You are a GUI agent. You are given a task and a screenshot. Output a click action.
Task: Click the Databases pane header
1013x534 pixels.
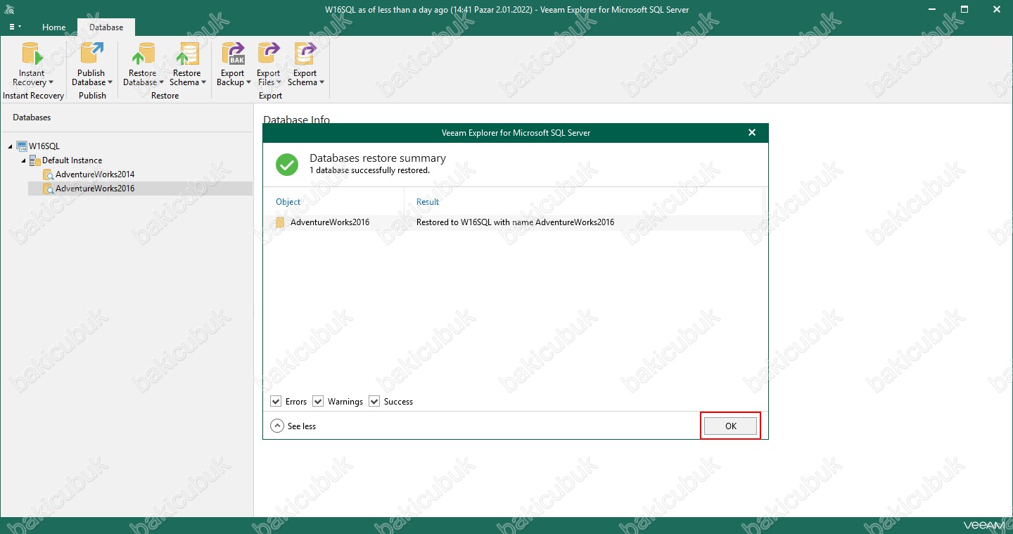tap(32, 117)
